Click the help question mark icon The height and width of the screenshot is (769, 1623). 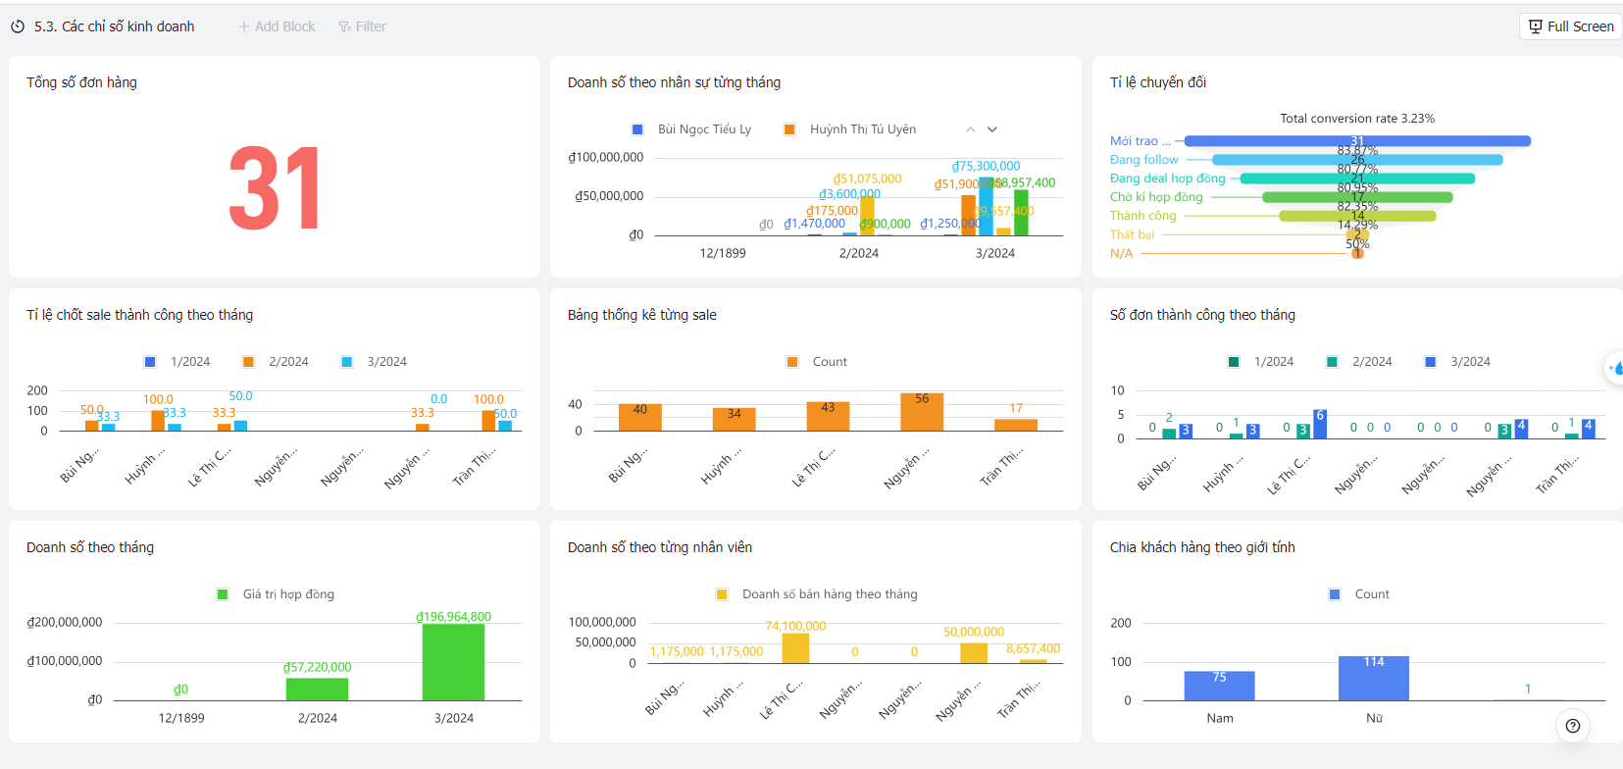click(x=1573, y=726)
